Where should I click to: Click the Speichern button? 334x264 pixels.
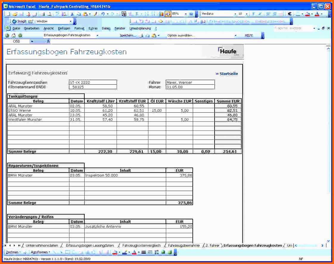(127, 35)
